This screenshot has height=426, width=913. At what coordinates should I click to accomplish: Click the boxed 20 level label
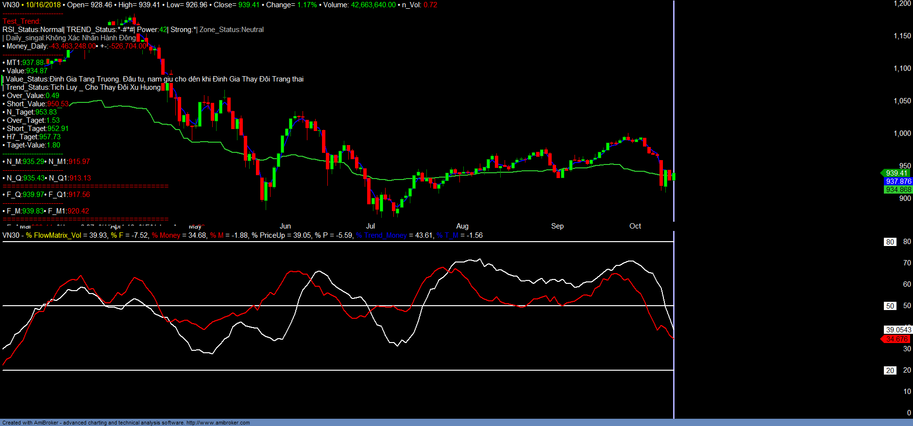890,371
